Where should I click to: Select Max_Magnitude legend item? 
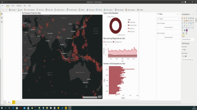click(108, 42)
